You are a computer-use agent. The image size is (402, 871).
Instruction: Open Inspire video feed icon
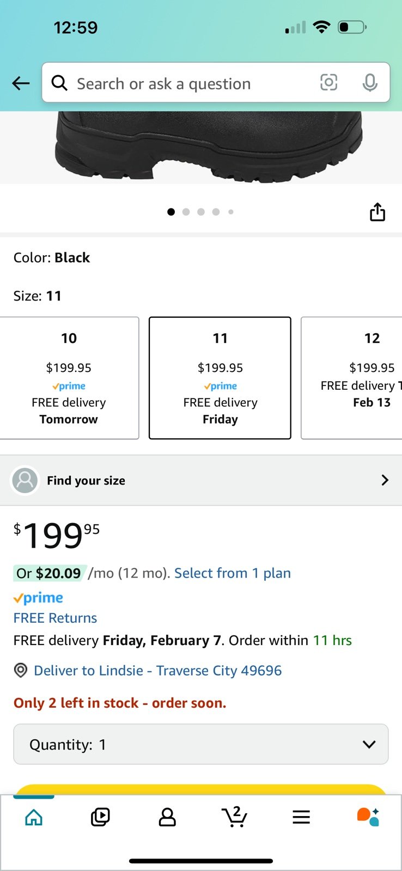pyautogui.click(x=100, y=817)
